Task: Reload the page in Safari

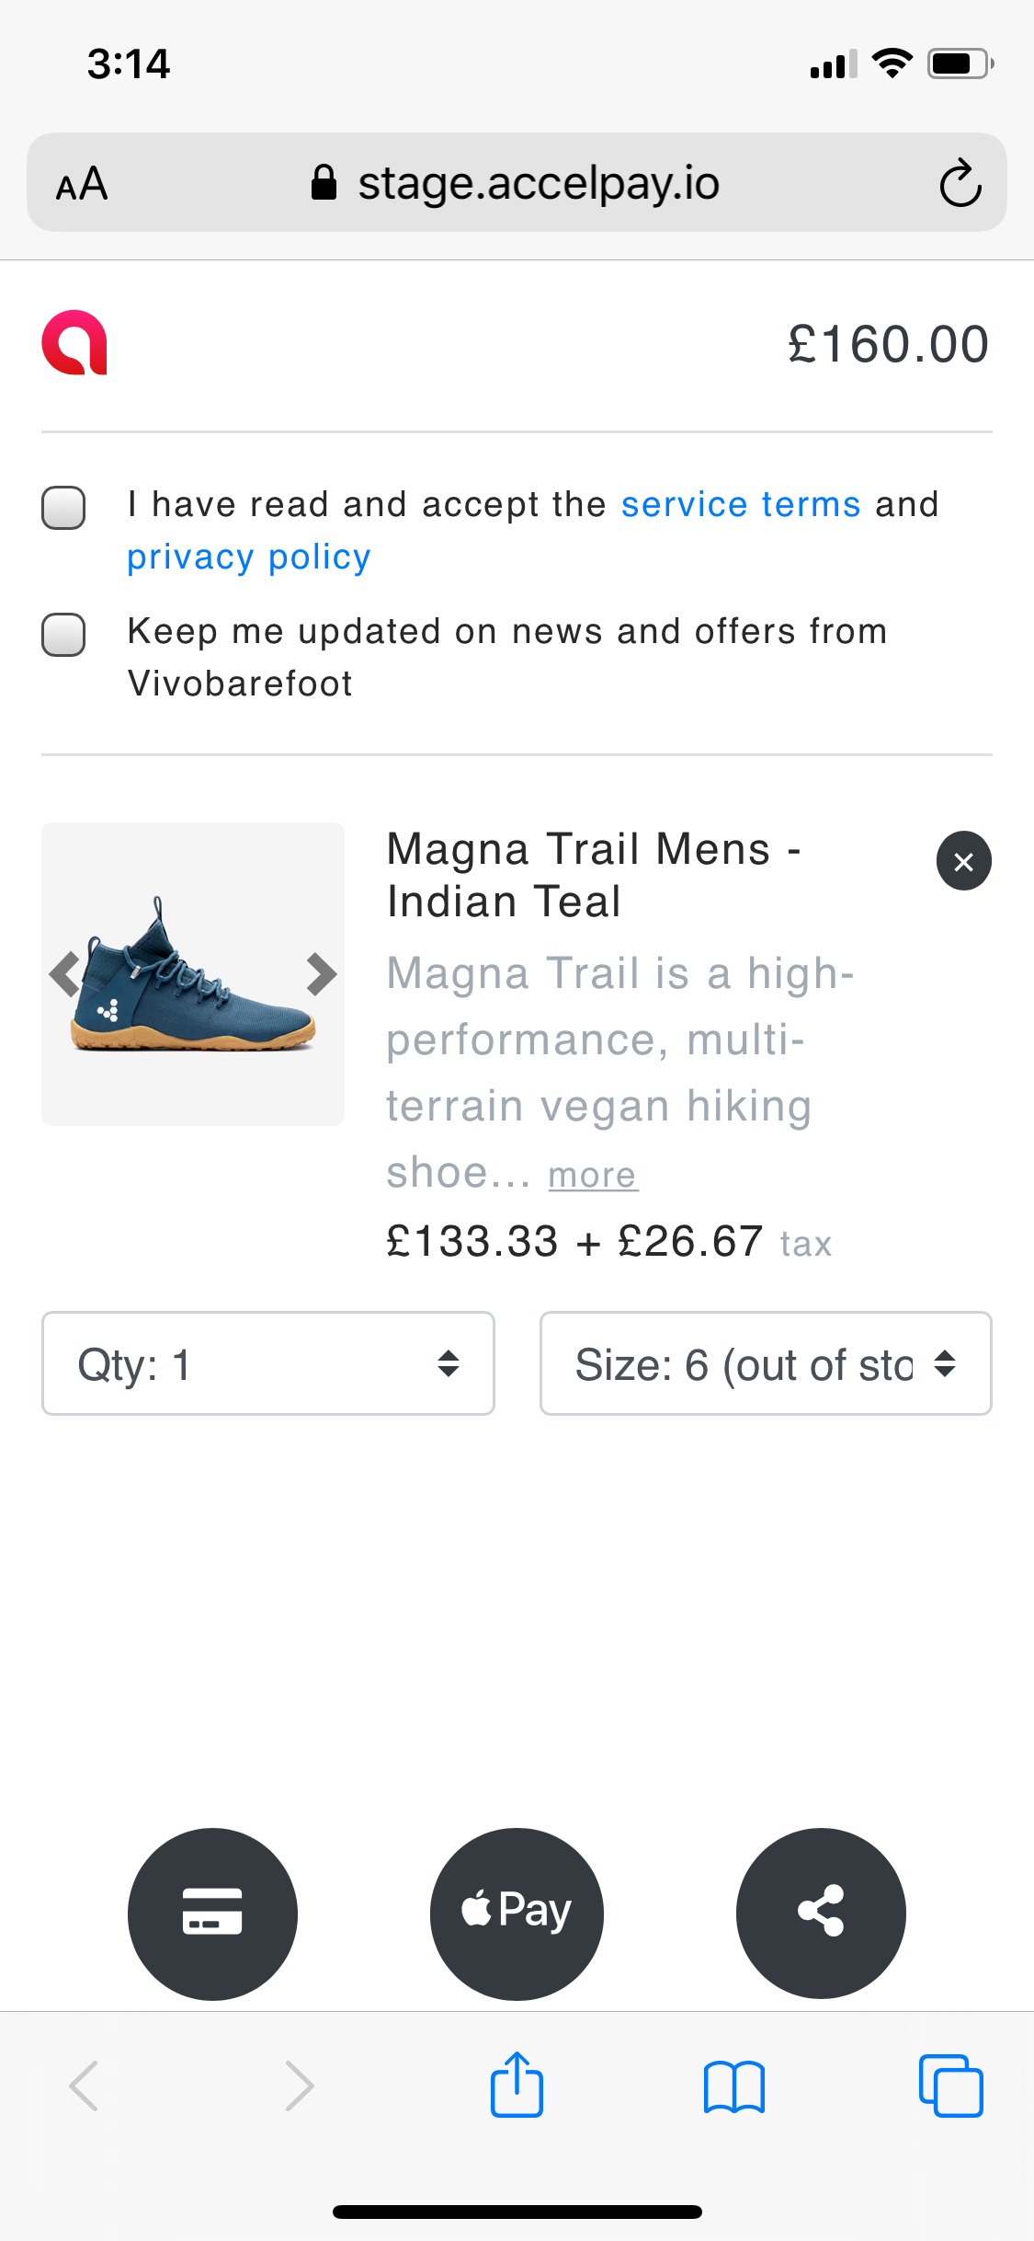Action: pos(960,183)
